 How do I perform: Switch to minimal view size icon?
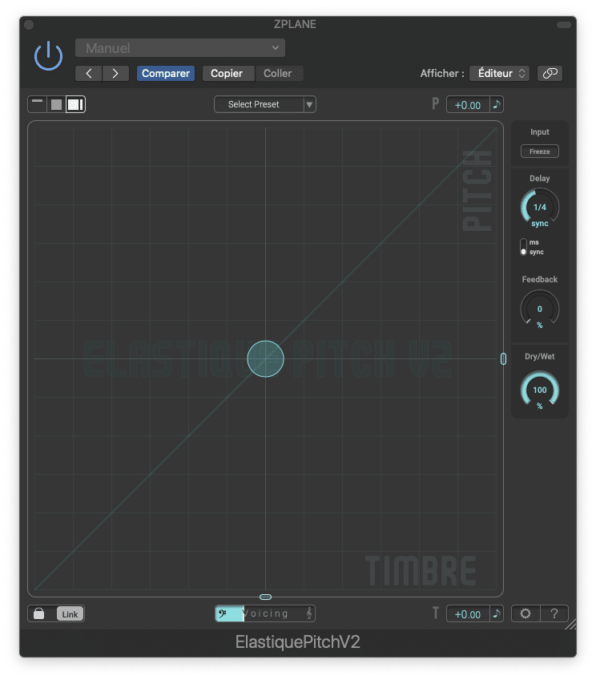pos(37,104)
